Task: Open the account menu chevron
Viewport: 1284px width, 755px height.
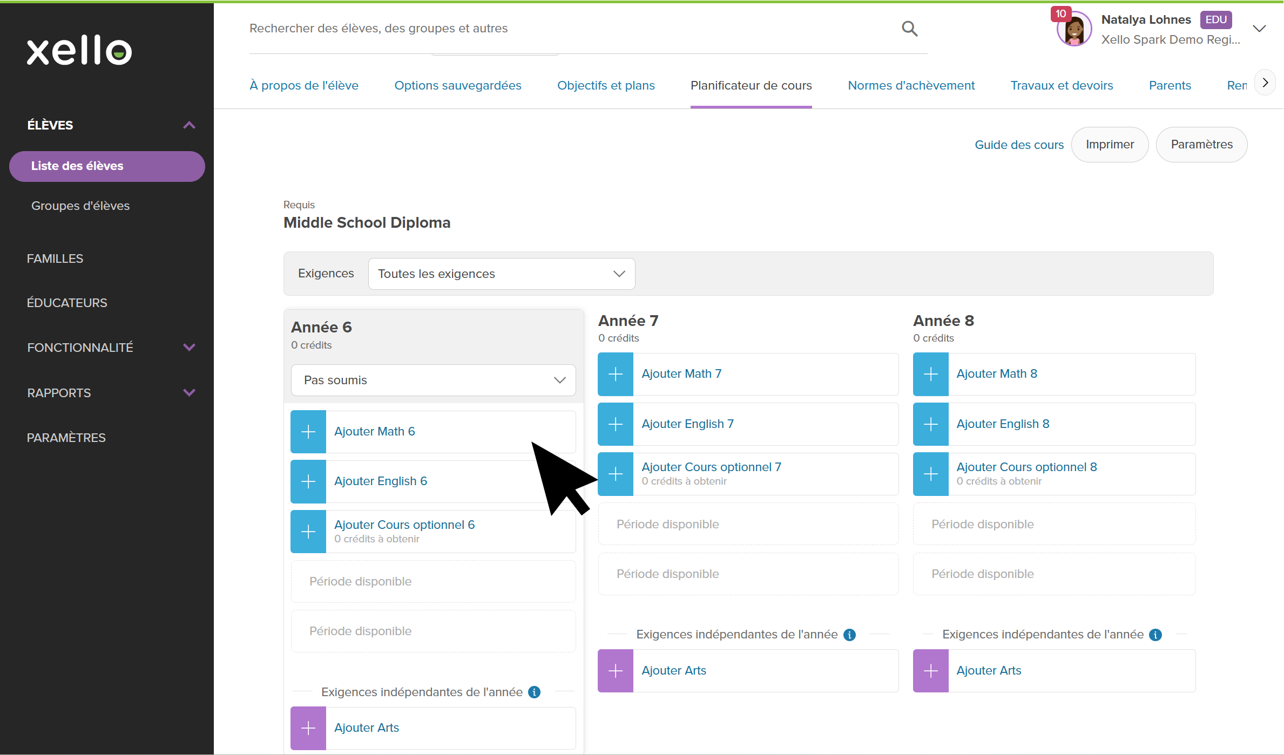Action: point(1259,29)
